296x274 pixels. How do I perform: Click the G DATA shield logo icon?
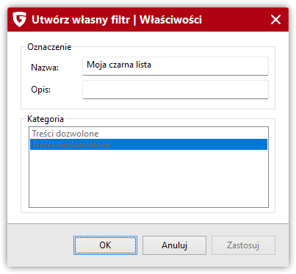click(19, 19)
